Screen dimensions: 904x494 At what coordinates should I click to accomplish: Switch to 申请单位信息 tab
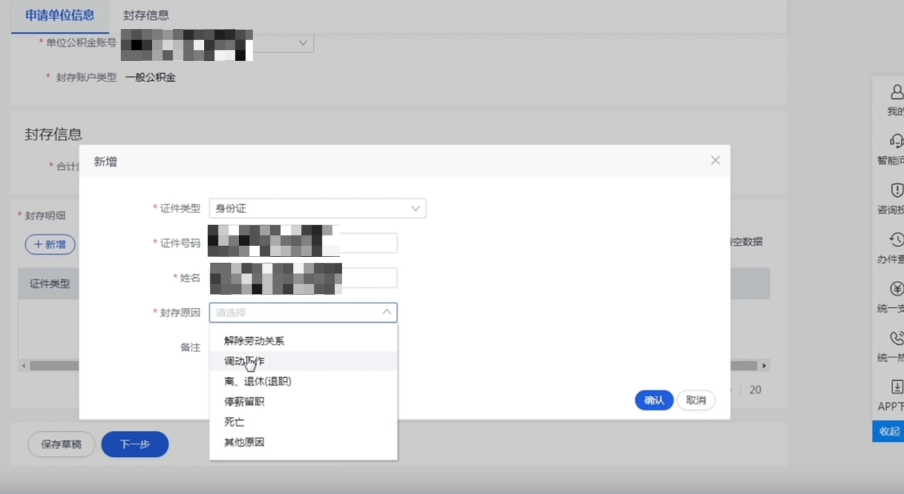[x=60, y=16]
